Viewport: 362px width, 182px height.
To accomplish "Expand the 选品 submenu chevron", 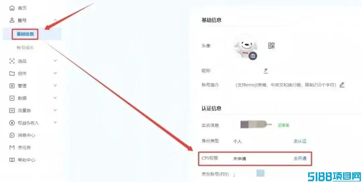I will tap(55, 61).
